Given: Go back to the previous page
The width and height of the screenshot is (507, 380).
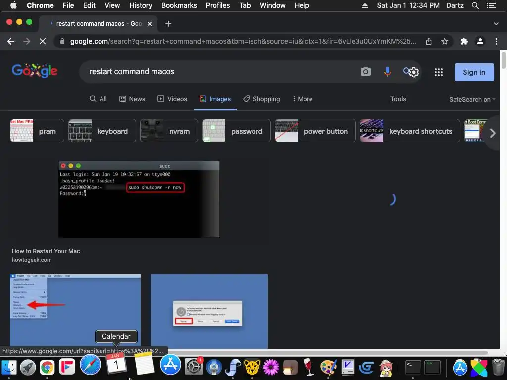Looking at the screenshot, I should pos(11,41).
